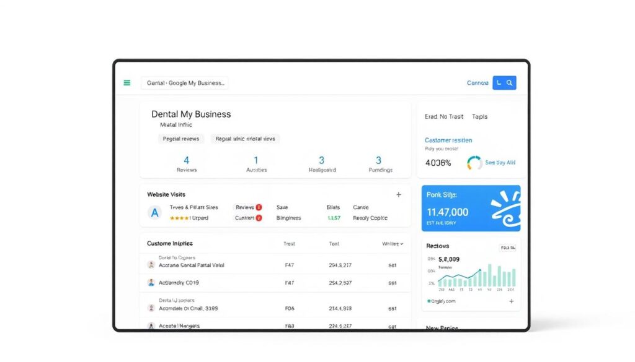Open the 4 Reviews stat

(x=186, y=164)
